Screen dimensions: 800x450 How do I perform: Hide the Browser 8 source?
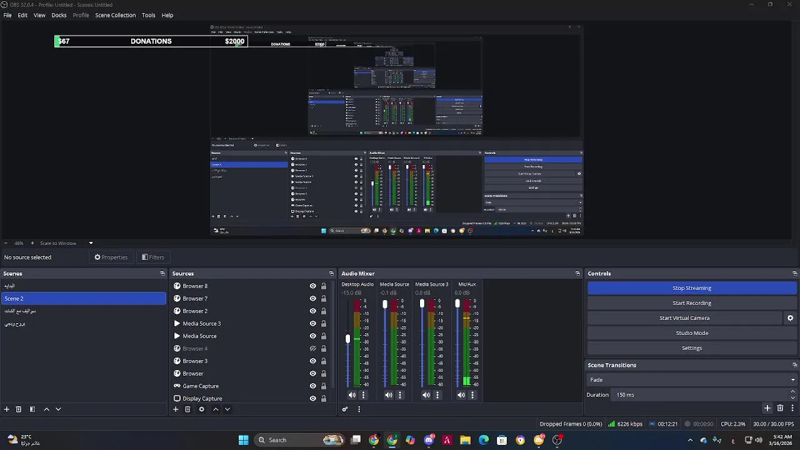point(313,286)
